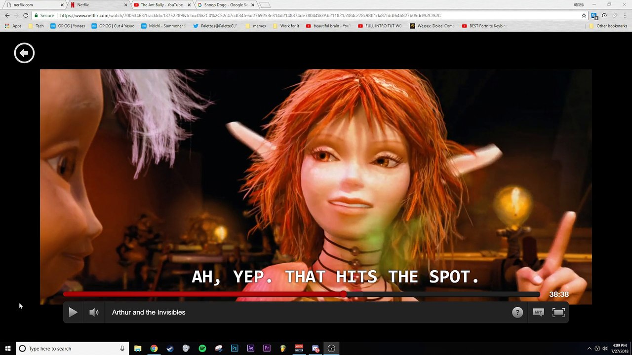632x355 pixels.
Task: Open the Work for it bookmarks folder
Action: coord(286,26)
